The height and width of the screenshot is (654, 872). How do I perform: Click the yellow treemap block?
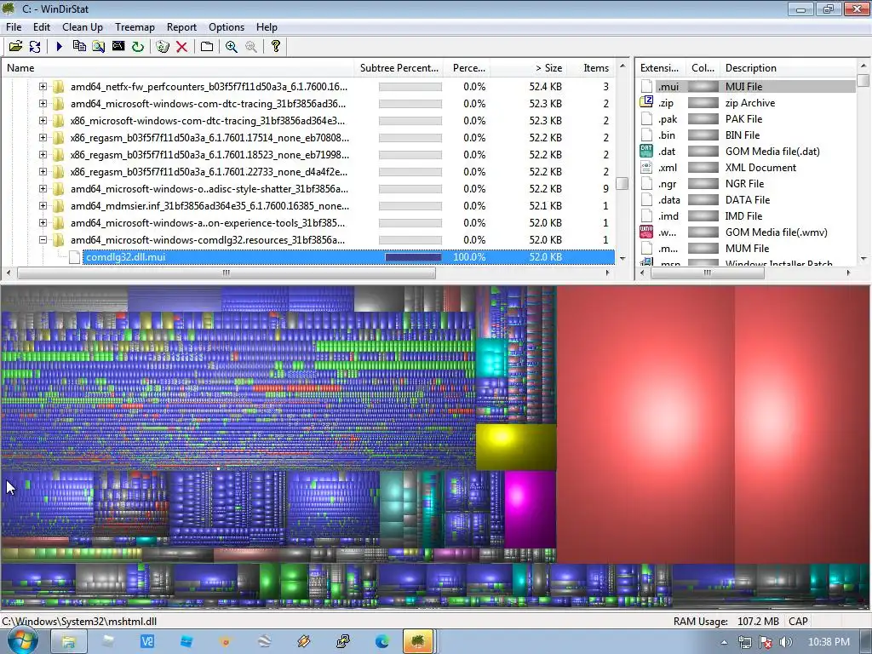(516, 447)
